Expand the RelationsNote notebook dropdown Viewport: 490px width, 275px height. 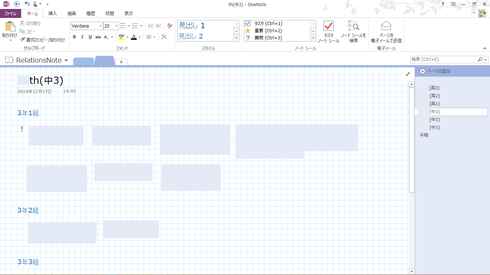[x=66, y=61]
